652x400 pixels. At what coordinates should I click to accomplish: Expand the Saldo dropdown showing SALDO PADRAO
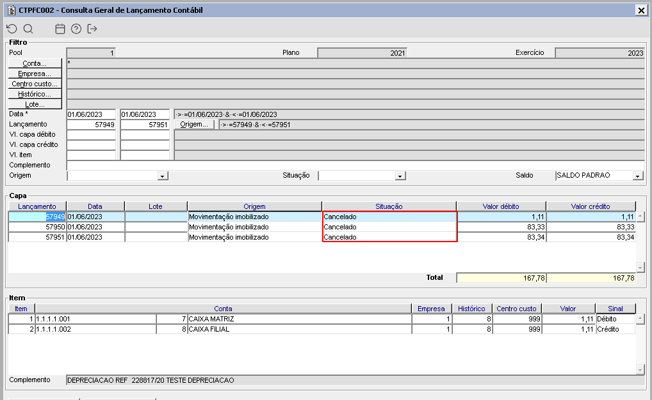[638, 176]
